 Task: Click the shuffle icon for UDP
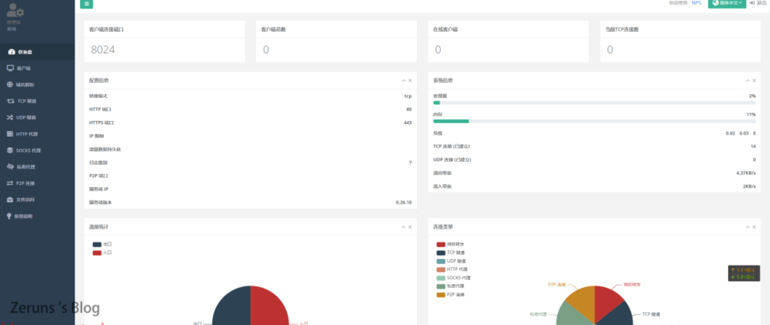(10, 117)
